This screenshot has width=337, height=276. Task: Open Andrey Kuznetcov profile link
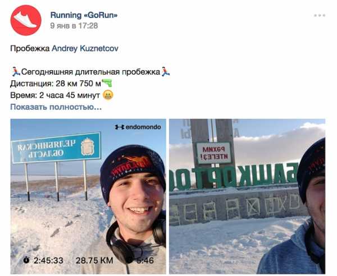coord(85,48)
